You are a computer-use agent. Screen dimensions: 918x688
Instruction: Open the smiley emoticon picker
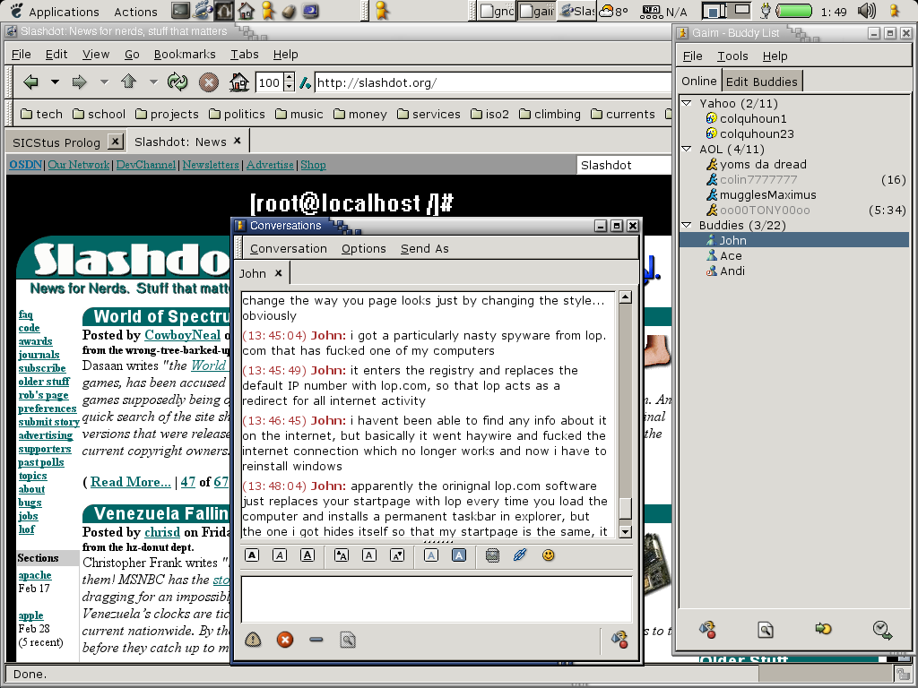click(x=548, y=555)
